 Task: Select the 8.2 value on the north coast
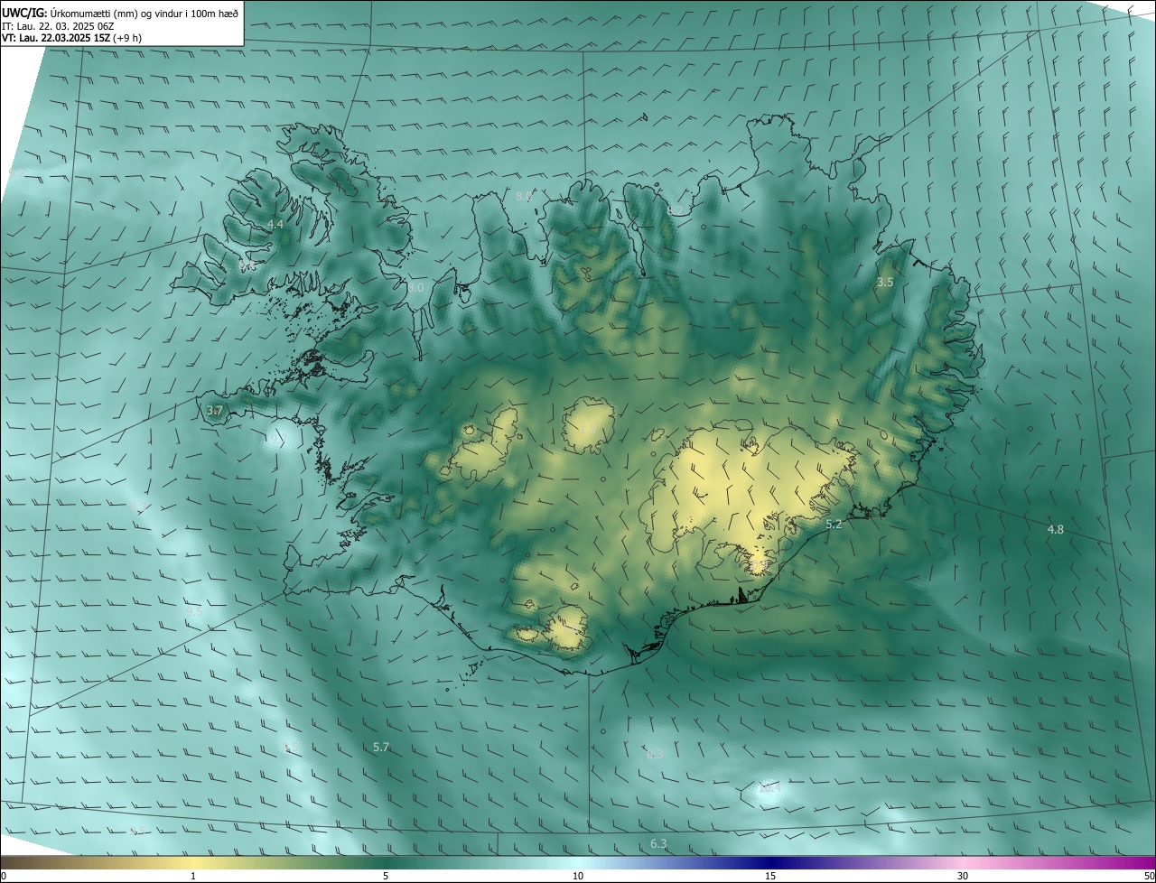[x=675, y=210]
